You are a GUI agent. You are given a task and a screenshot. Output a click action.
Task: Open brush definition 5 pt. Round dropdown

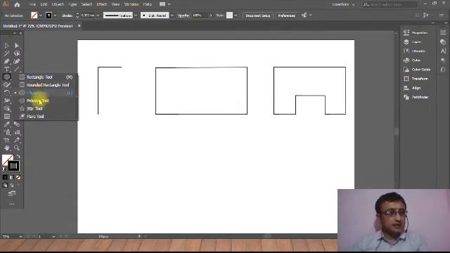pyautogui.click(x=172, y=15)
